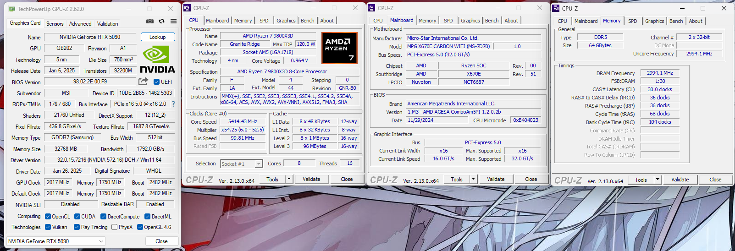Toggle the PhysX checkbox
735x251 pixels.
pyautogui.click(x=114, y=227)
